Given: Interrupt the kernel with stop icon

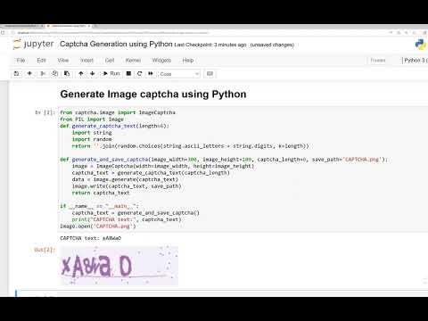Looking at the screenshot, I should [x=128, y=73].
